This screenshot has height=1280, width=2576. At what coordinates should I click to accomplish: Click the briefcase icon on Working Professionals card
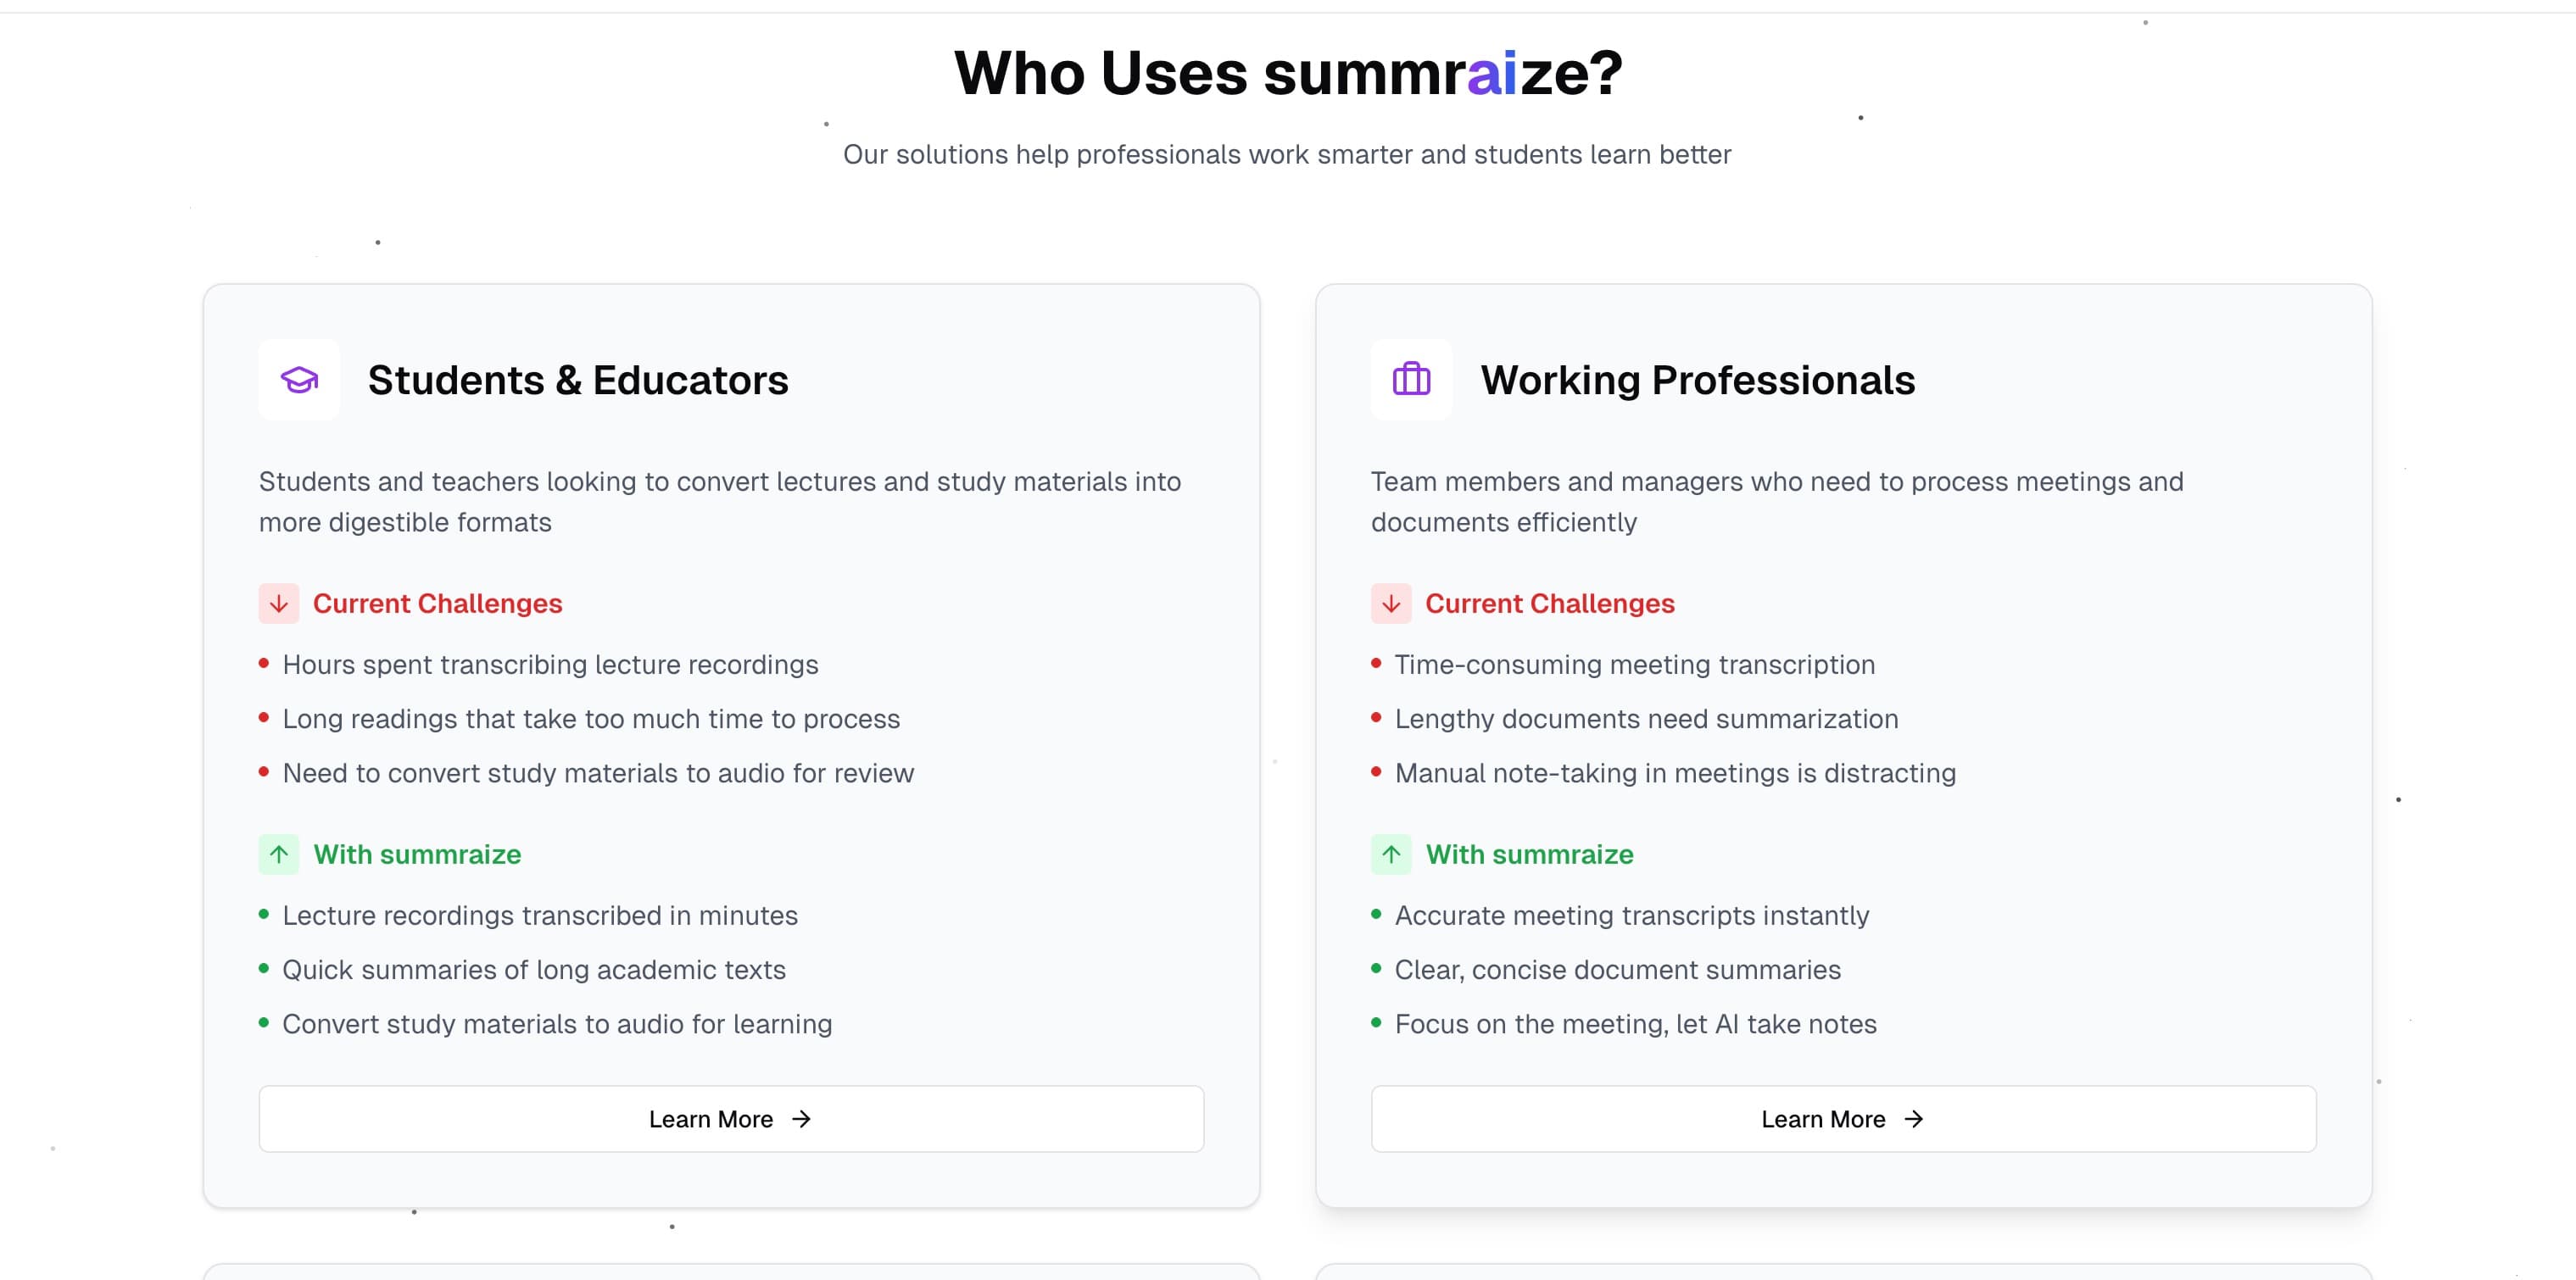point(1411,380)
